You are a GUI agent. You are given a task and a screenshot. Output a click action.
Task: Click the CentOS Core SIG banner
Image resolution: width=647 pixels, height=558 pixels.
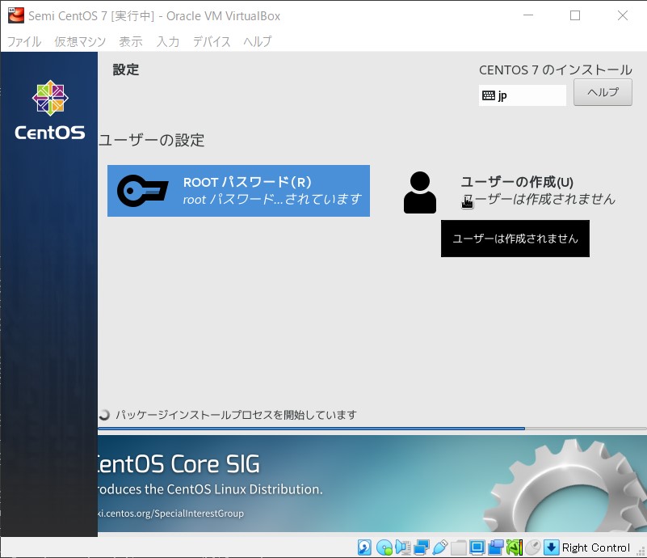click(x=372, y=484)
